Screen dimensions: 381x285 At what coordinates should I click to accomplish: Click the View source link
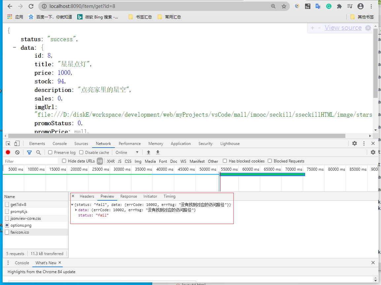click(x=343, y=28)
